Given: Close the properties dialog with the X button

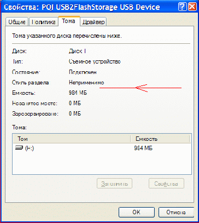Looking at the screenshot, I should point(192,7).
